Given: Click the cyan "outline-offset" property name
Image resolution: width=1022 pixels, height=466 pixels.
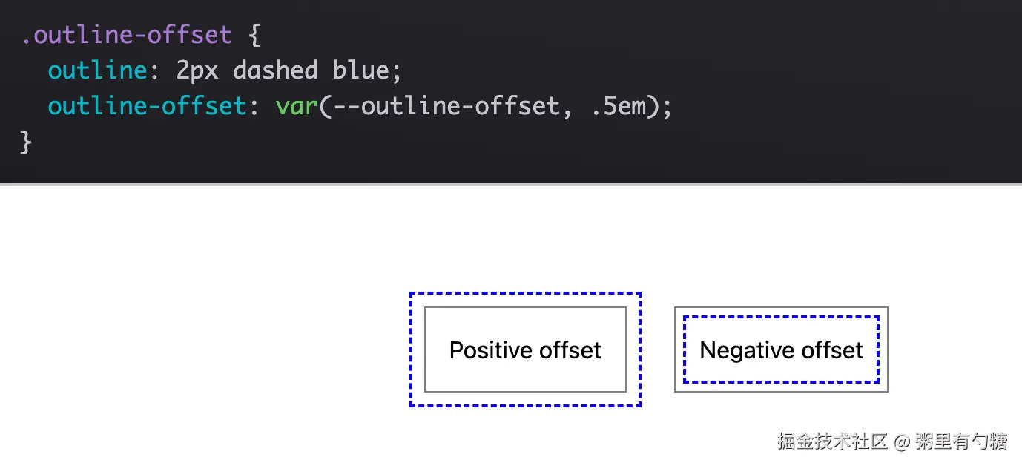Looking at the screenshot, I should [x=147, y=106].
